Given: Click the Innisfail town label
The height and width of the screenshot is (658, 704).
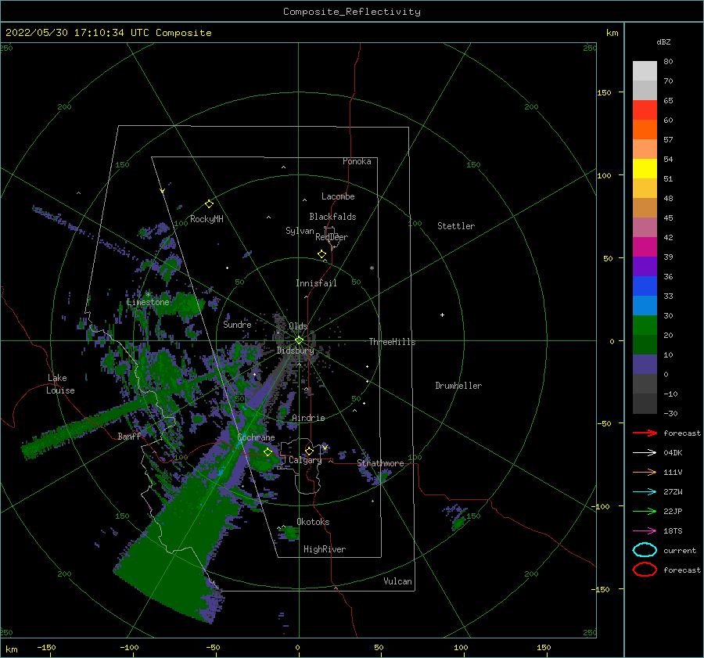Looking at the screenshot, I should point(316,283).
